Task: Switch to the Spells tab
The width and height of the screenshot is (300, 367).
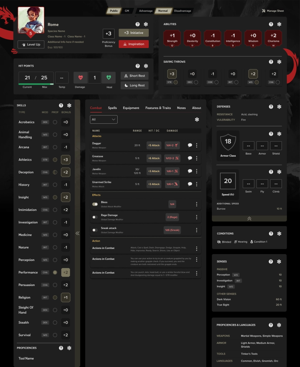Action: pos(112,108)
